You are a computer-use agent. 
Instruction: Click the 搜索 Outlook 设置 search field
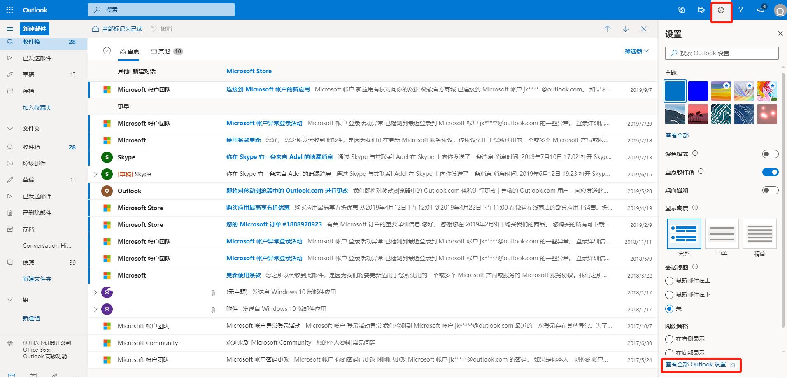coord(722,53)
